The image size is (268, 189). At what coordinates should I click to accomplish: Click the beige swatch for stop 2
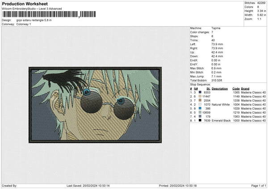tap(199, 96)
